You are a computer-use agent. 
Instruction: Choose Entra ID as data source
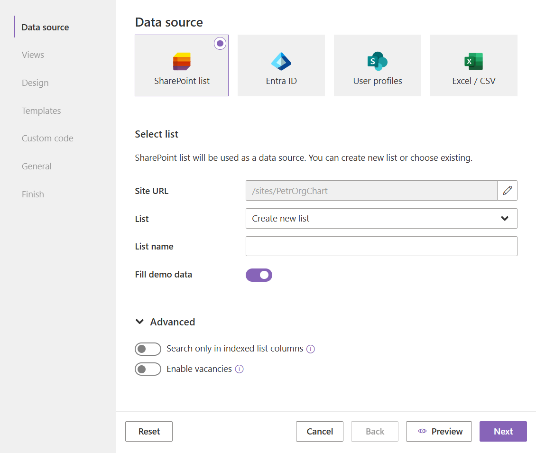[x=281, y=65]
